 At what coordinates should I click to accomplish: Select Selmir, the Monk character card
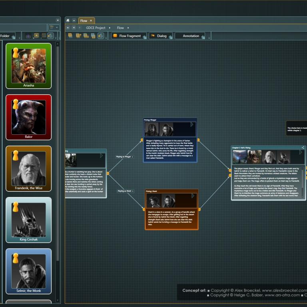[29, 271]
